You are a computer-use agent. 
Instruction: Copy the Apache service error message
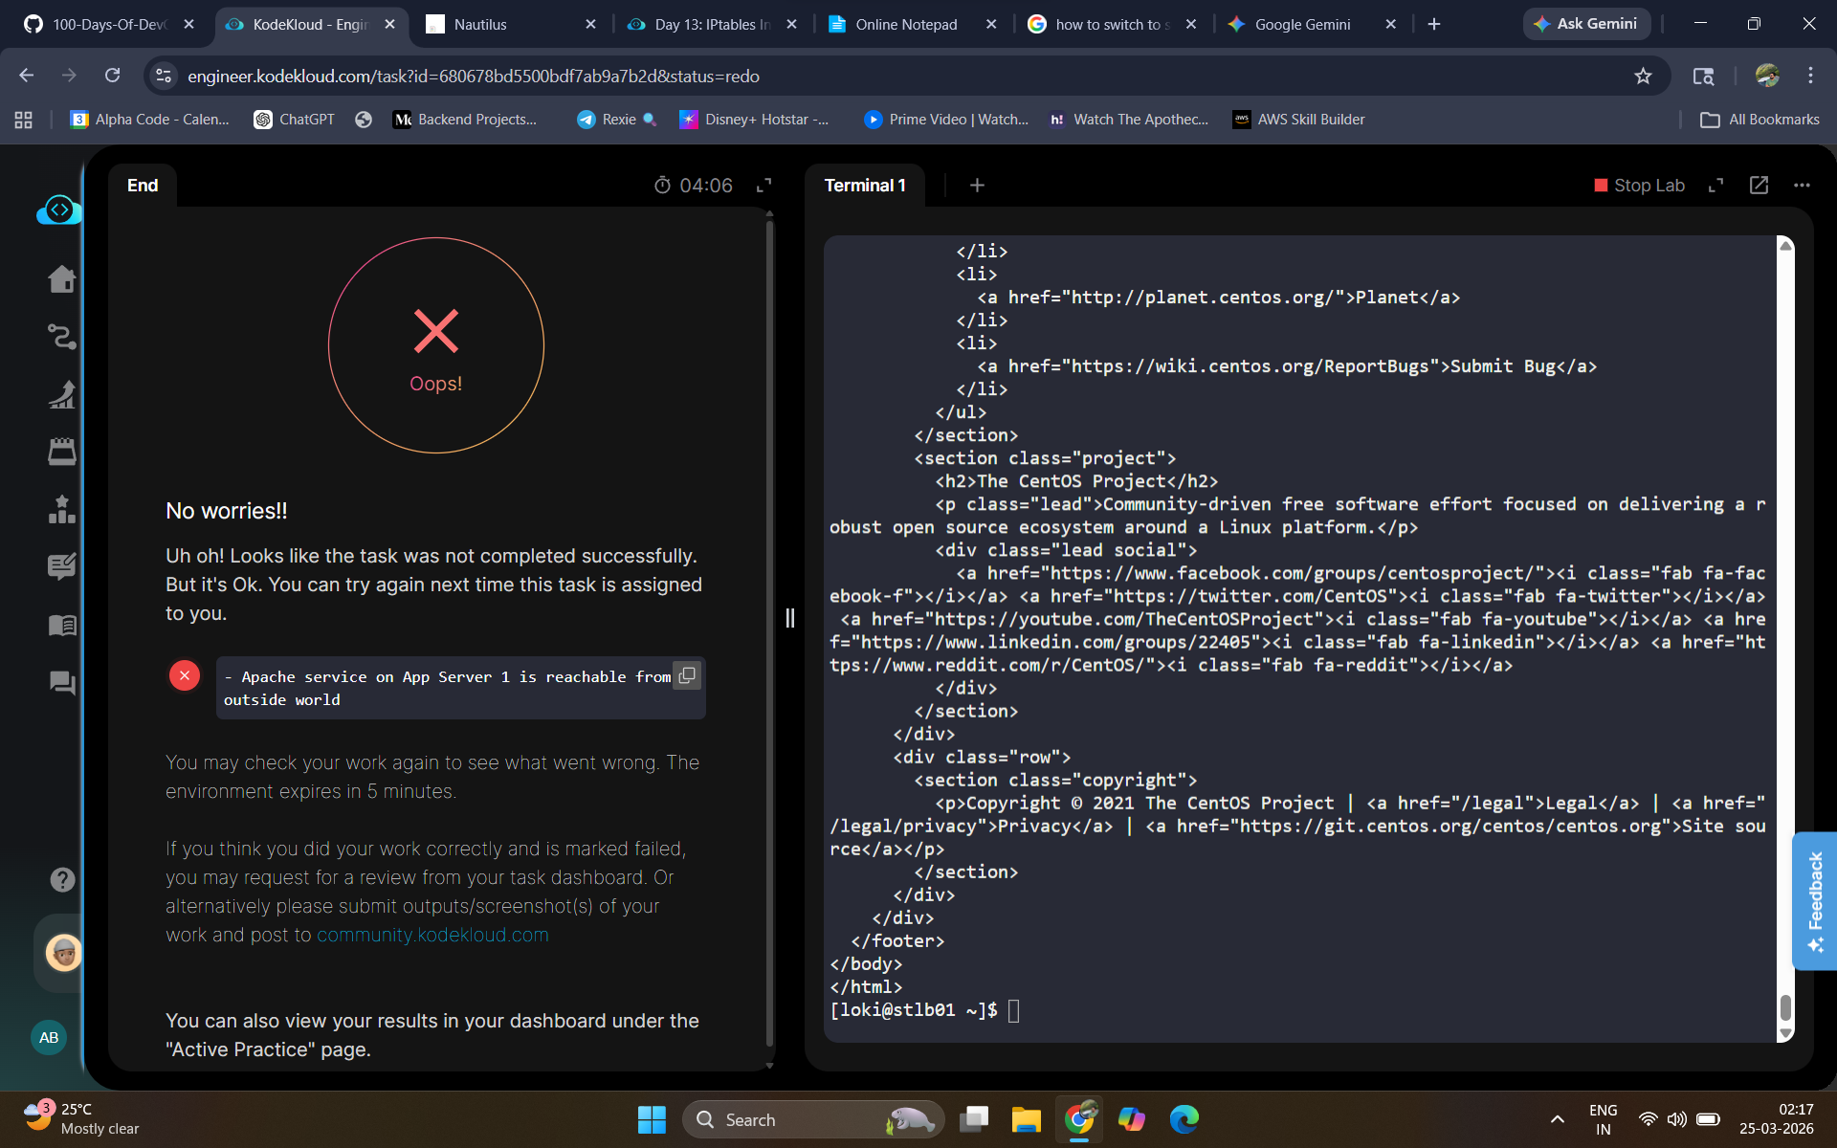[x=687, y=675]
